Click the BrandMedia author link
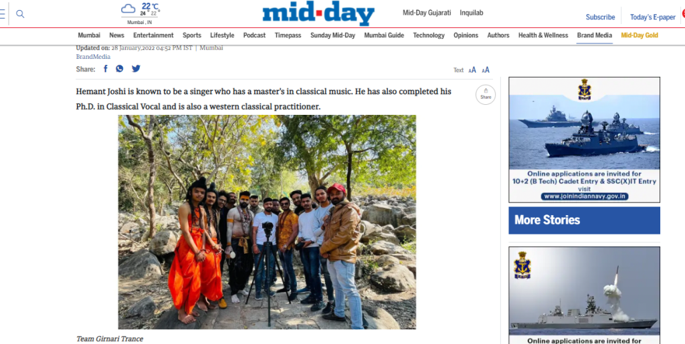This screenshot has height=344, width=685. click(93, 57)
